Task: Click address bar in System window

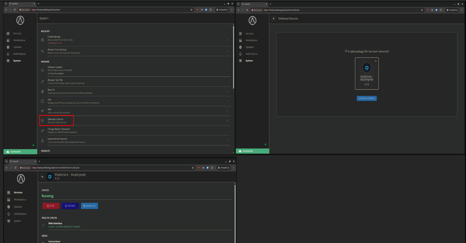Action: click(106, 10)
